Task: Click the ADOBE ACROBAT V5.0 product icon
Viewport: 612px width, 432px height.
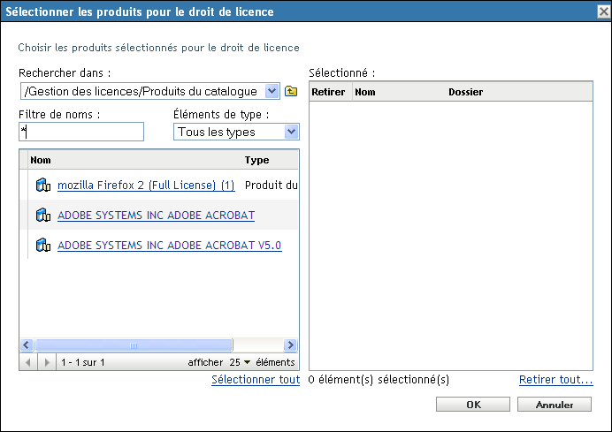Action: click(x=43, y=246)
